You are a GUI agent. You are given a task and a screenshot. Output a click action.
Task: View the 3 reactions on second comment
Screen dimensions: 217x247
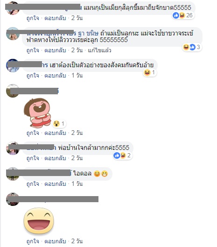tap(192, 47)
